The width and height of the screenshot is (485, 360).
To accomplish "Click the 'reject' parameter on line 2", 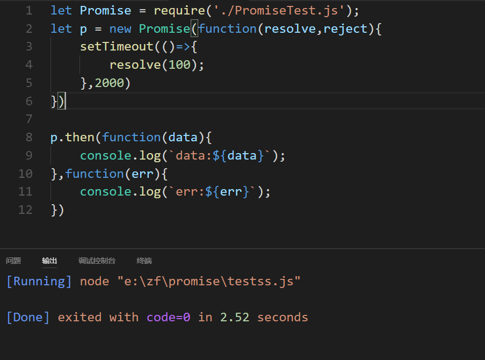I will click(345, 29).
